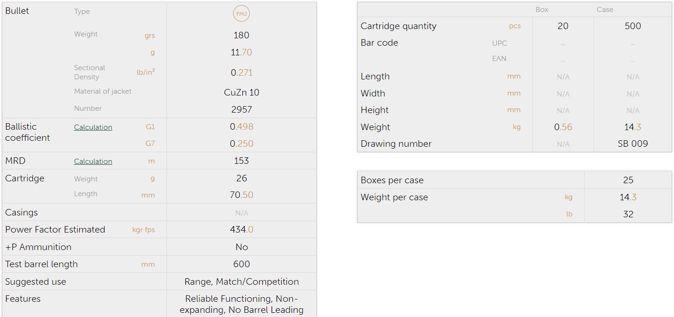
Task: Select the sectional density value 0.271
Action: coord(241,72)
